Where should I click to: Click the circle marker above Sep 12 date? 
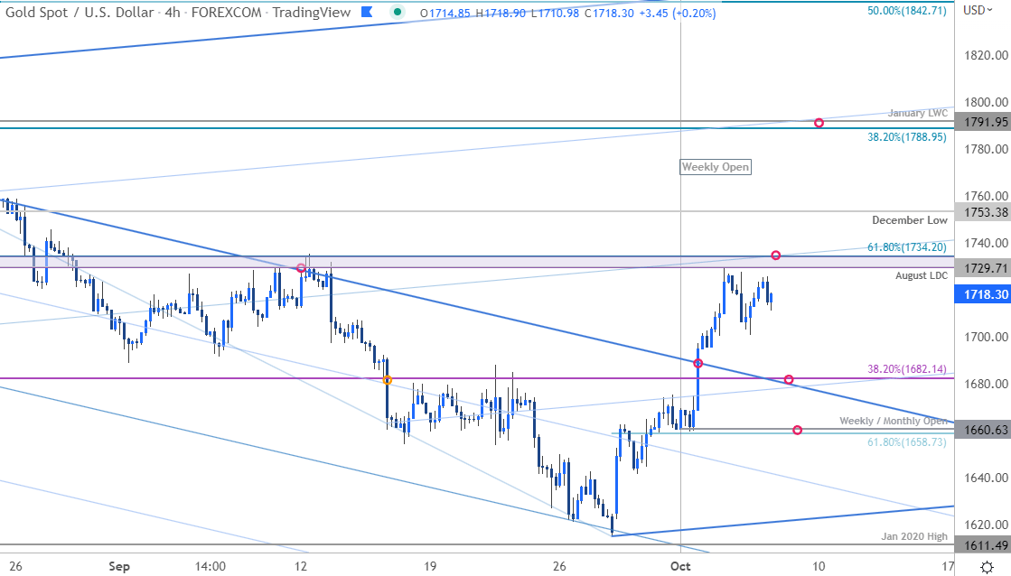301,267
